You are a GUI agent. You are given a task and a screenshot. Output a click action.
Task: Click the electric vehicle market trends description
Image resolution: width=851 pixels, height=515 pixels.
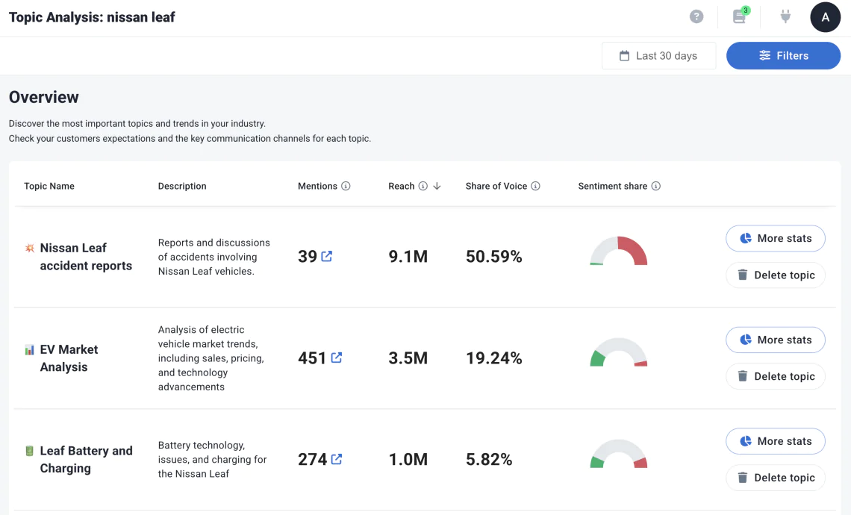tap(211, 358)
